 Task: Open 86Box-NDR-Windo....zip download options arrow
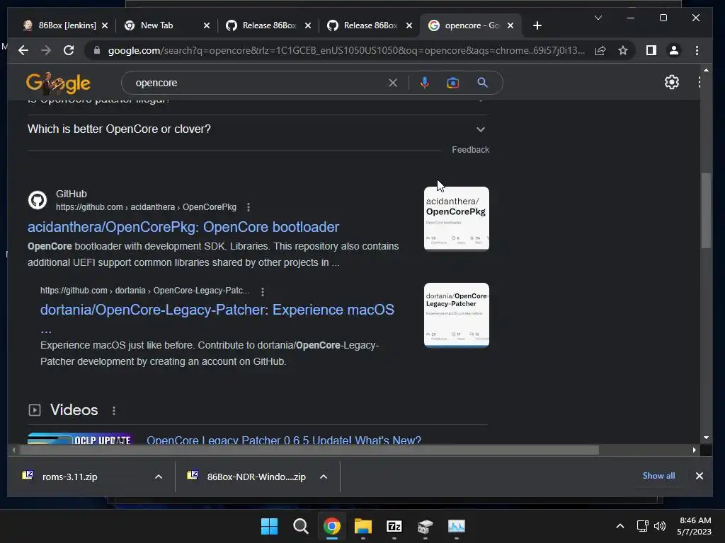tap(323, 477)
